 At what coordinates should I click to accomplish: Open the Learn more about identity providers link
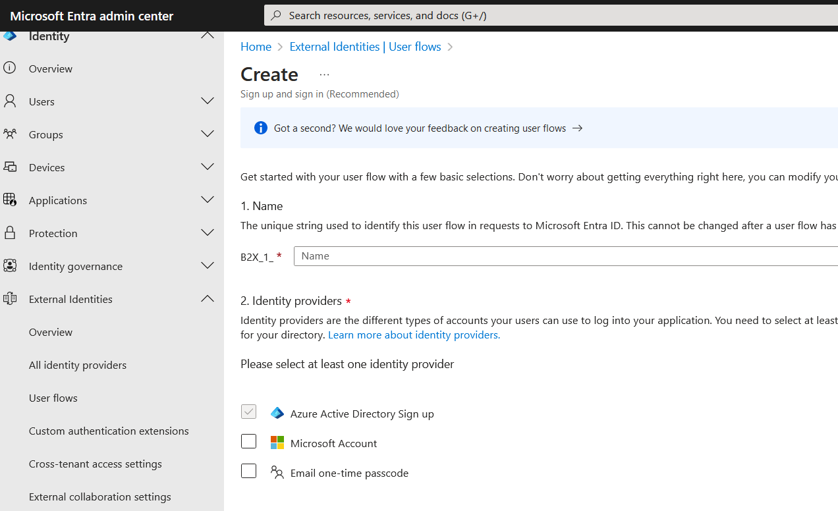[413, 335]
